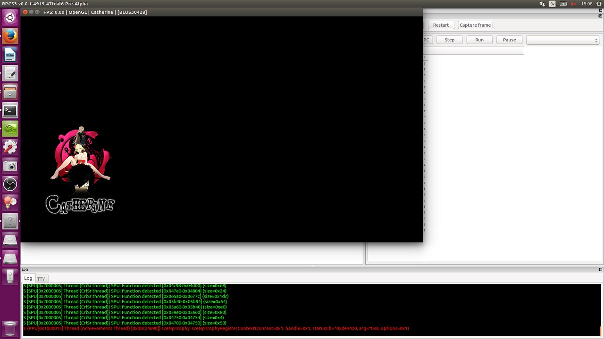Close the debugger dock panel
This screenshot has height=339, width=604.
point(600,16)
